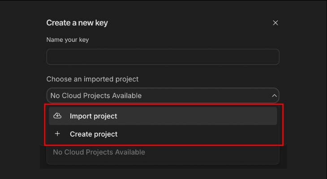
Task: Close the Create a new key dialog
Action: point(275,23)
